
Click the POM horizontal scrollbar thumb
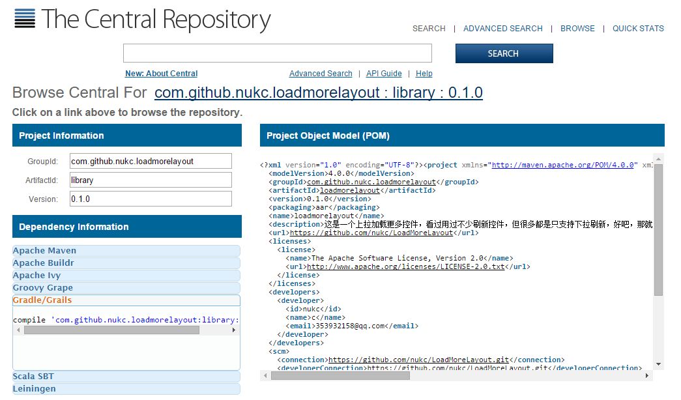(x=340, y=376)
